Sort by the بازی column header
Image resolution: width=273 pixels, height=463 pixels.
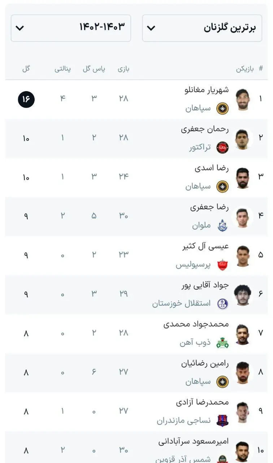[123, 69]
